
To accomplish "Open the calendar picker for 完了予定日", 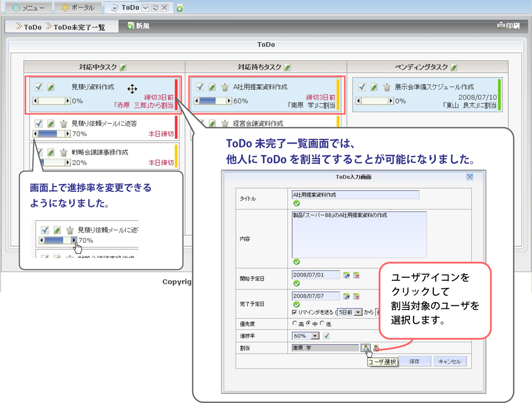I will pyautogui.click(x=347, y=296).
